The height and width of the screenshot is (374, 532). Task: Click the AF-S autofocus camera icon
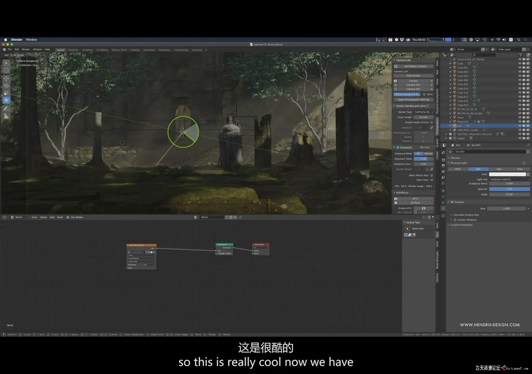click(x=396, y=199)
